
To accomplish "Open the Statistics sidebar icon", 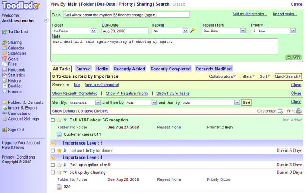I will coord(4,75).
